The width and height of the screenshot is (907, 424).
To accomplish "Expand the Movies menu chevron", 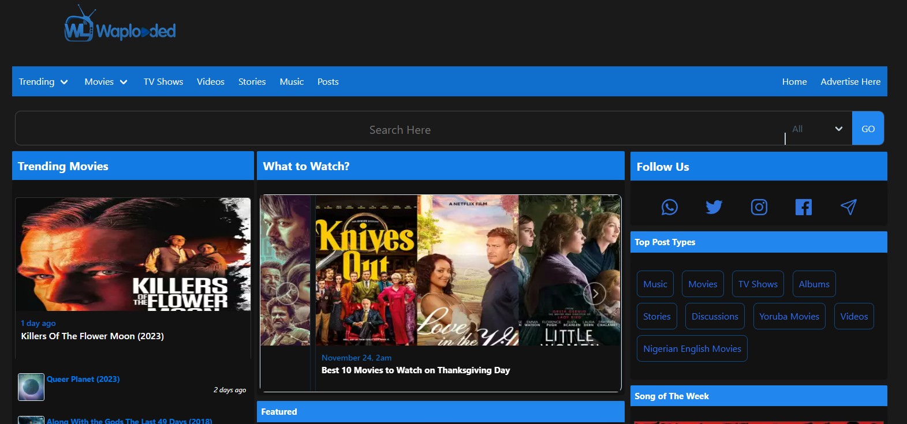I will click(x=124, y=82).
